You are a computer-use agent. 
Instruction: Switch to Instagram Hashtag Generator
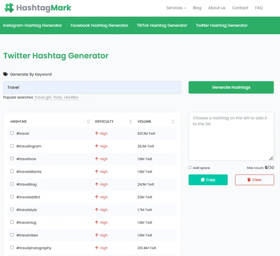(x=32, y=26)
